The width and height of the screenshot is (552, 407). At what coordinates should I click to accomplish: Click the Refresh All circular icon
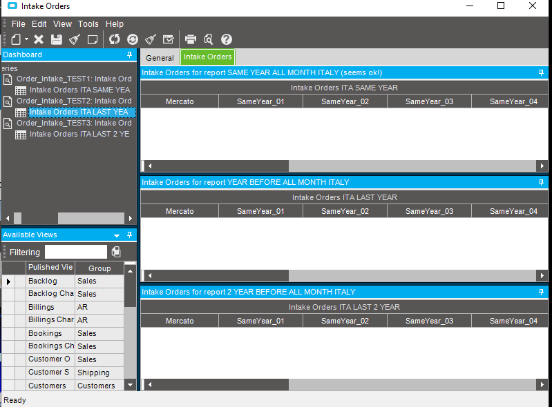[133, 39]
